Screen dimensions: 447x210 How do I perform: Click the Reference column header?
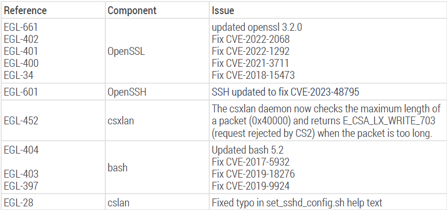[x=25, y=11]
